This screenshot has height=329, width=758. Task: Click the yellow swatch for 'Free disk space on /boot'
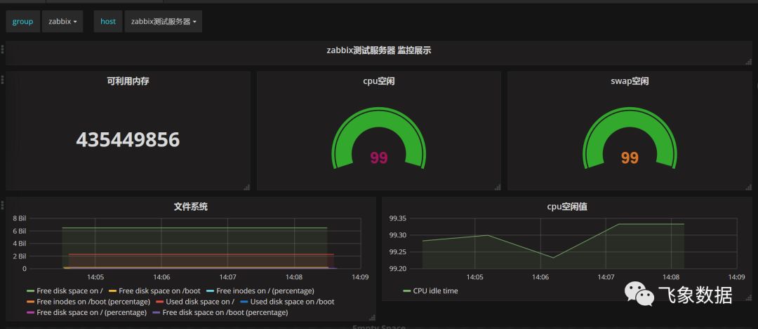pyautogui.click(x=112, y=291)
